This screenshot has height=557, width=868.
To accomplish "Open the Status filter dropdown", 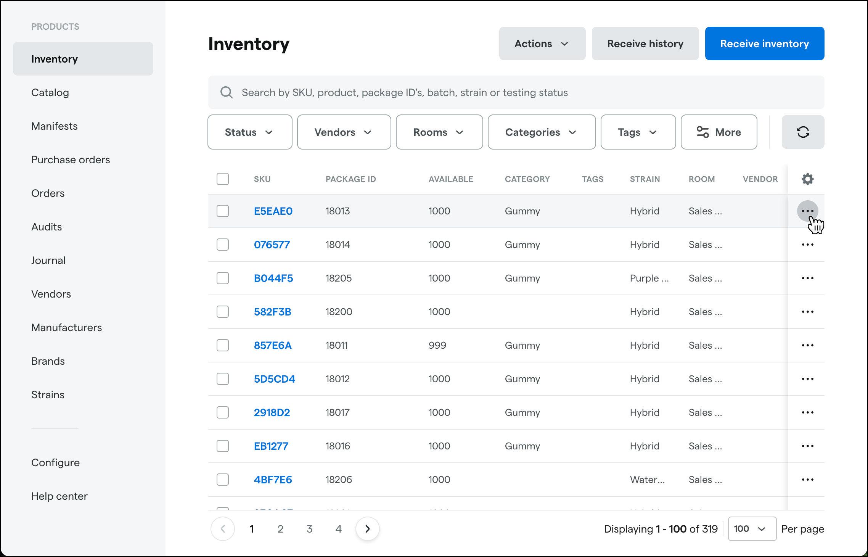I will pos(250,132).
